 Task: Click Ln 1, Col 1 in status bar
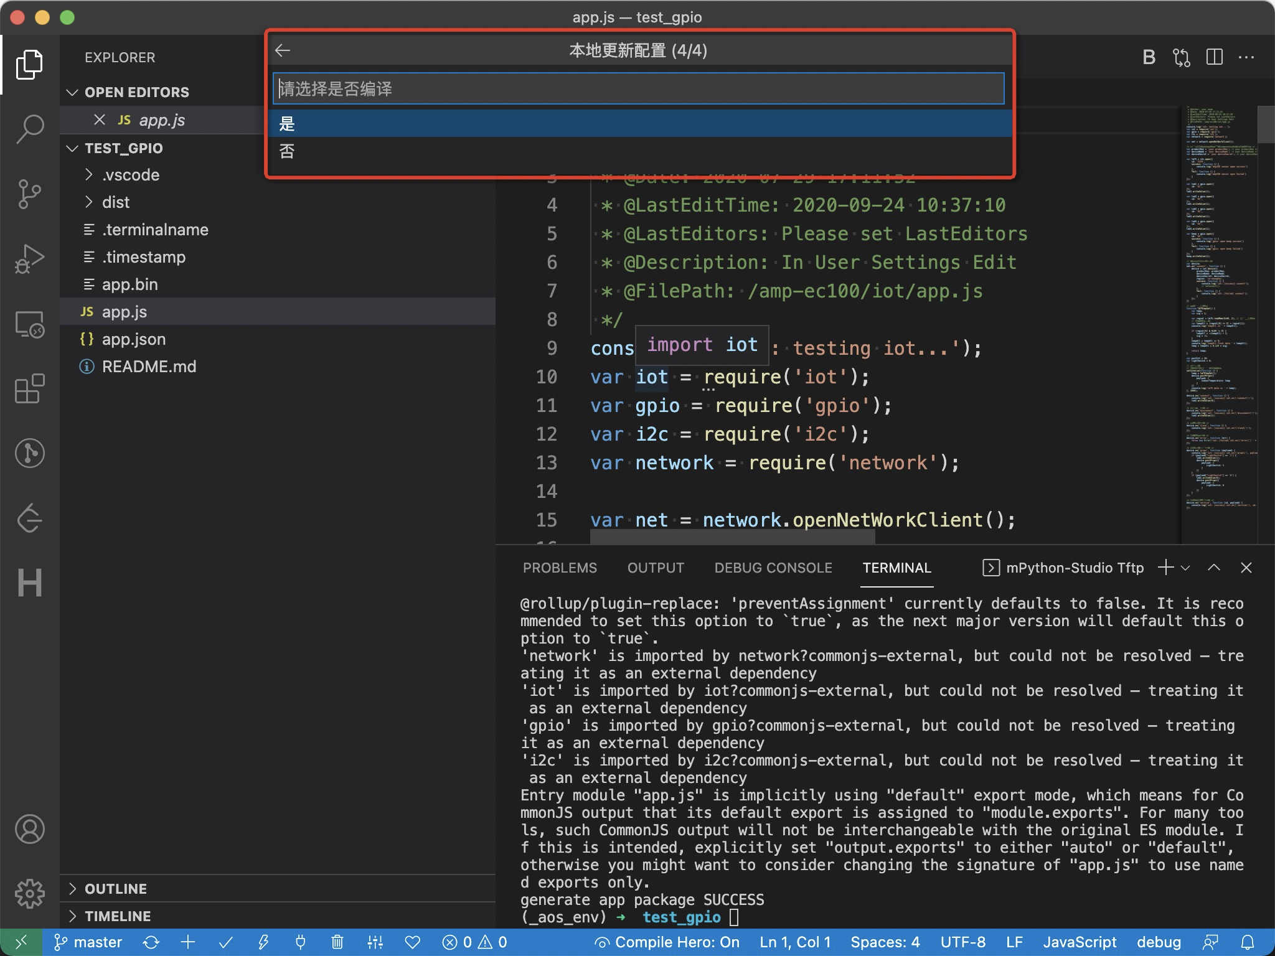pyautogui.click(x=795, y=942)
